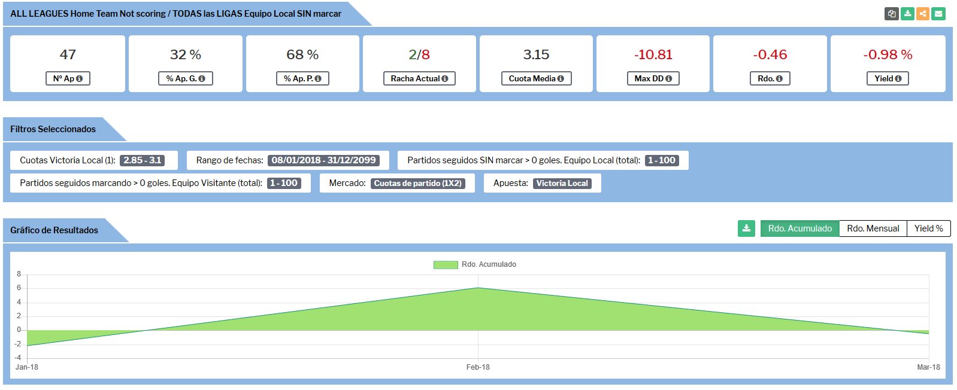957x390 pixels.
Task: Click the Max DD label button
Action: pyautogui.click(x=653, y=78)
